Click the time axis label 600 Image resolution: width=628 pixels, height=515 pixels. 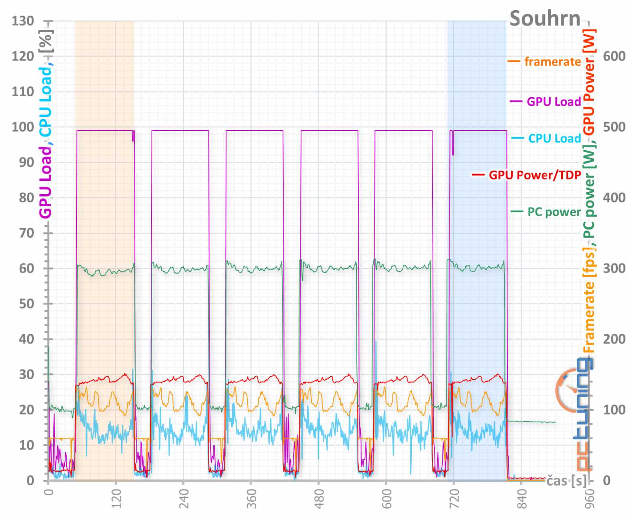[x=387, y=498]
